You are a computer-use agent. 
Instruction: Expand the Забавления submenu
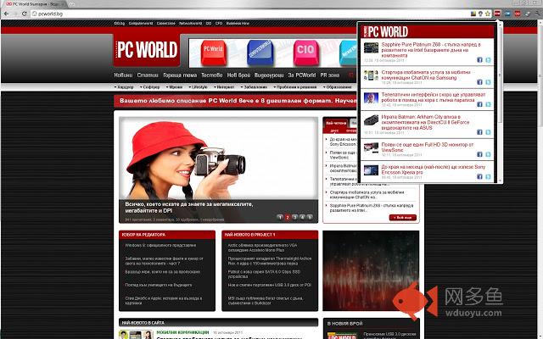coord(255,87)
